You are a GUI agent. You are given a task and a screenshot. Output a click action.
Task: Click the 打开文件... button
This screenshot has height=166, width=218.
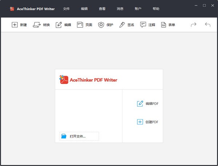(x=79, y=136)
